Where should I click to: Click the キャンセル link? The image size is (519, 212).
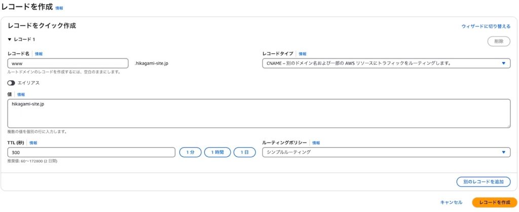point(451,202)
